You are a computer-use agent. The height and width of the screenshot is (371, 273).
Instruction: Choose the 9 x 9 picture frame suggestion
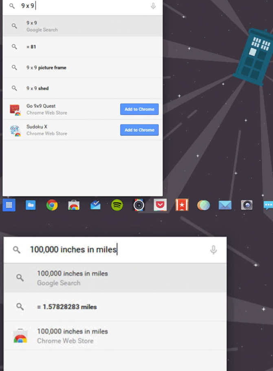pyautogui.click(x=82, y=68)
